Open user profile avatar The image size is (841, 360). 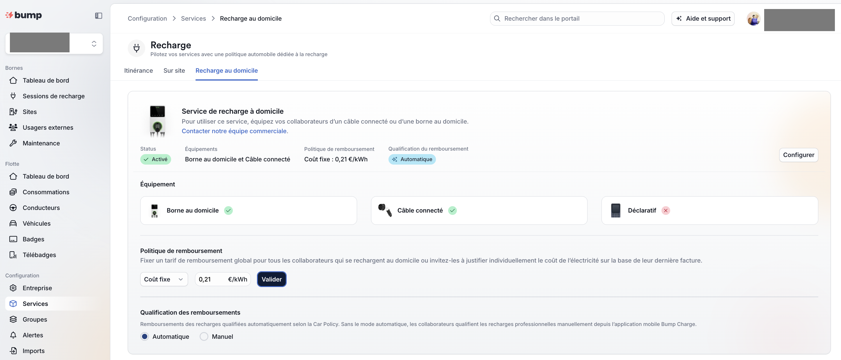[753, 19]
